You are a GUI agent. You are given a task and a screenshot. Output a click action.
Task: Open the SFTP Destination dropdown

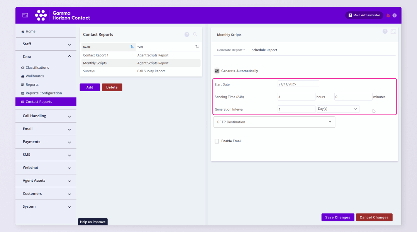[x=274, y=122]
